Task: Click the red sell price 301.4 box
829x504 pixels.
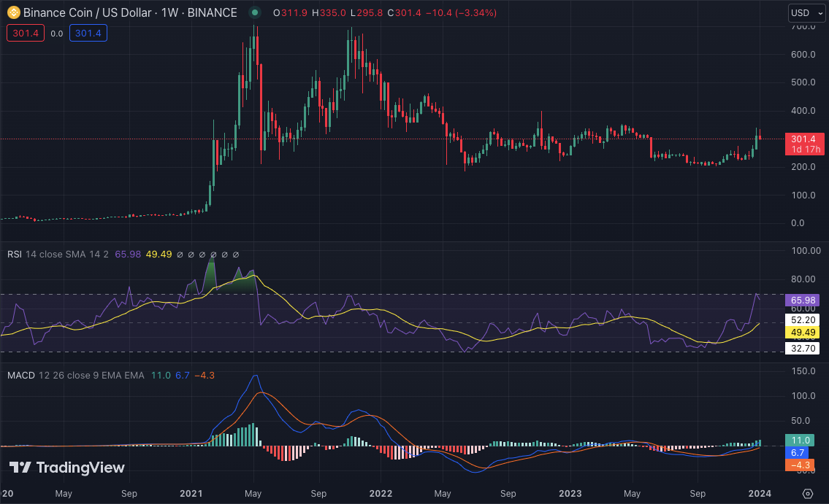Action: pyautogui.click(x=26, y=33)
